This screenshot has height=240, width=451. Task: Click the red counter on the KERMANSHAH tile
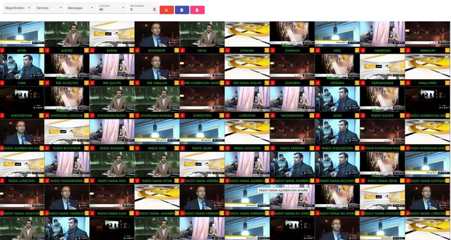363,83
